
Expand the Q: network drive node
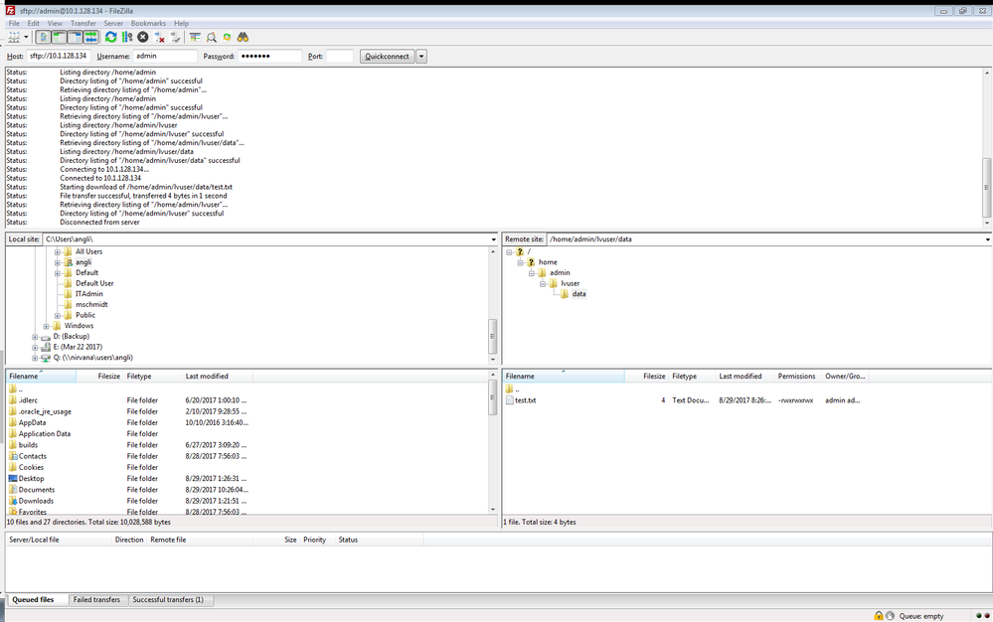click(35, 358)
